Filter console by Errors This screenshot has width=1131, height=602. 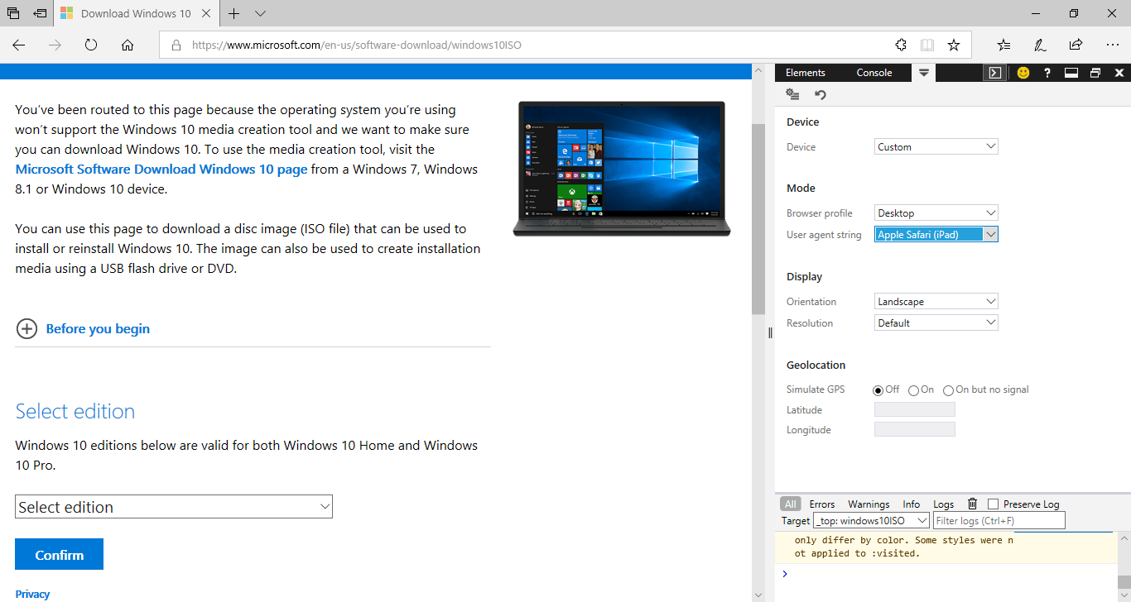tap(822, 504)
